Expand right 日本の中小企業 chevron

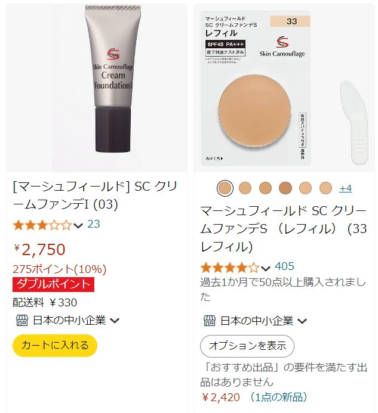point(302,321)
